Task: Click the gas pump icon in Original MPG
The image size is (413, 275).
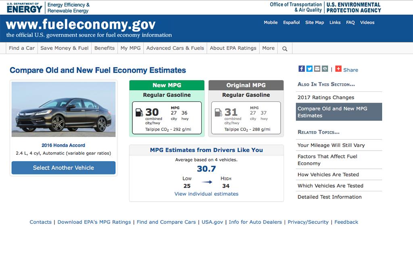Action: click(x=218, y=112)
